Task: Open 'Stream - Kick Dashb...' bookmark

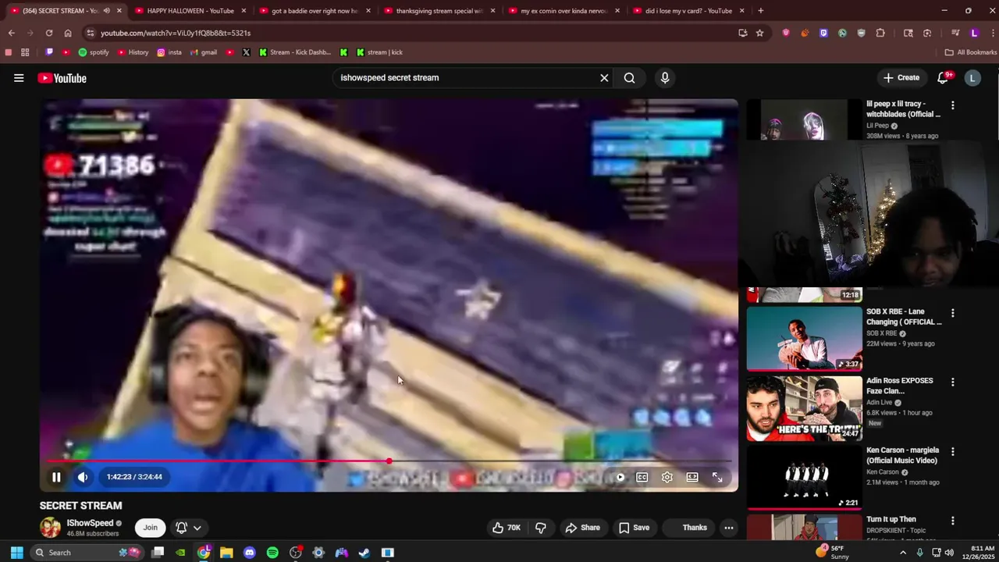Action: [x=295, y=52]
